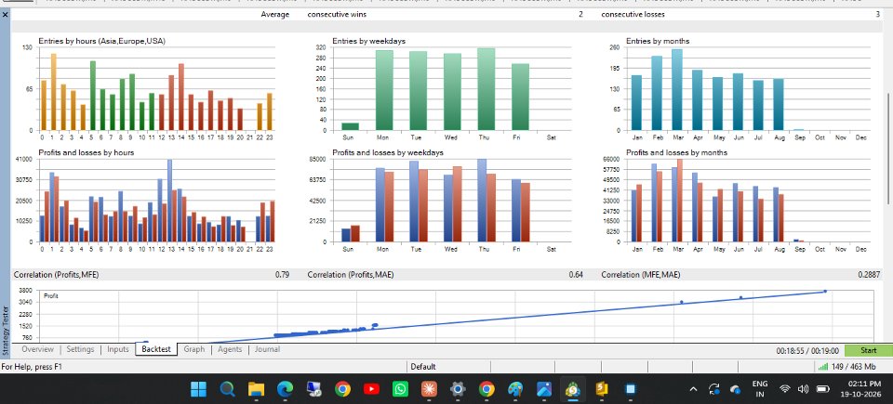Click the 'Entries by months' title
The height and width of the screenshot is (404, 893).
pos(658,41)
